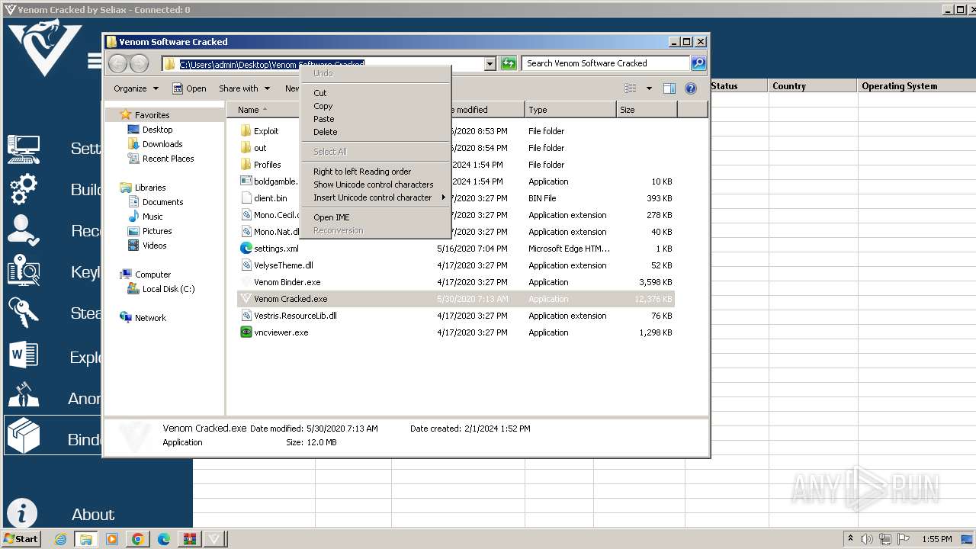Open the media player taskbar icon
The height and width of the screenshot is (549, 976).
click(x=112, y=539)
